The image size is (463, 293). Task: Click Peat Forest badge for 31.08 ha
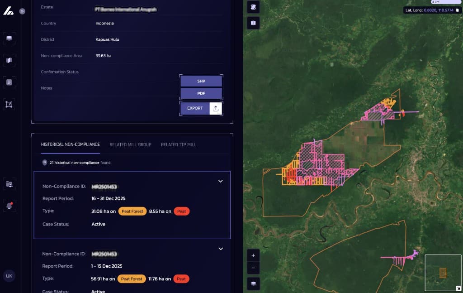[132, 211]
